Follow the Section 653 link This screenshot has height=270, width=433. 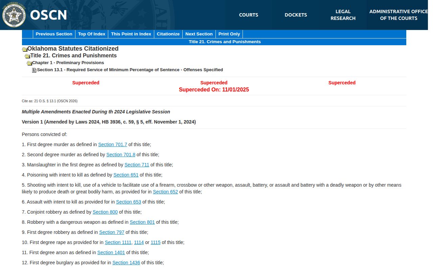point(129,202)
